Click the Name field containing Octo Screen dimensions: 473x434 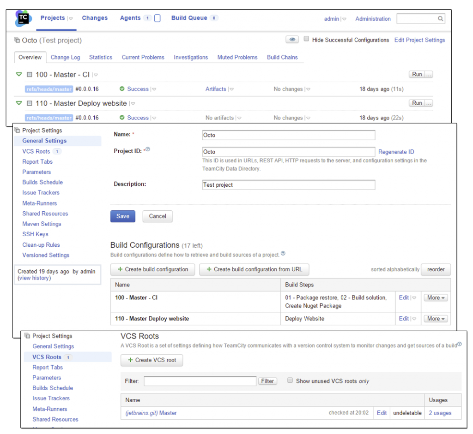[289, 135]
